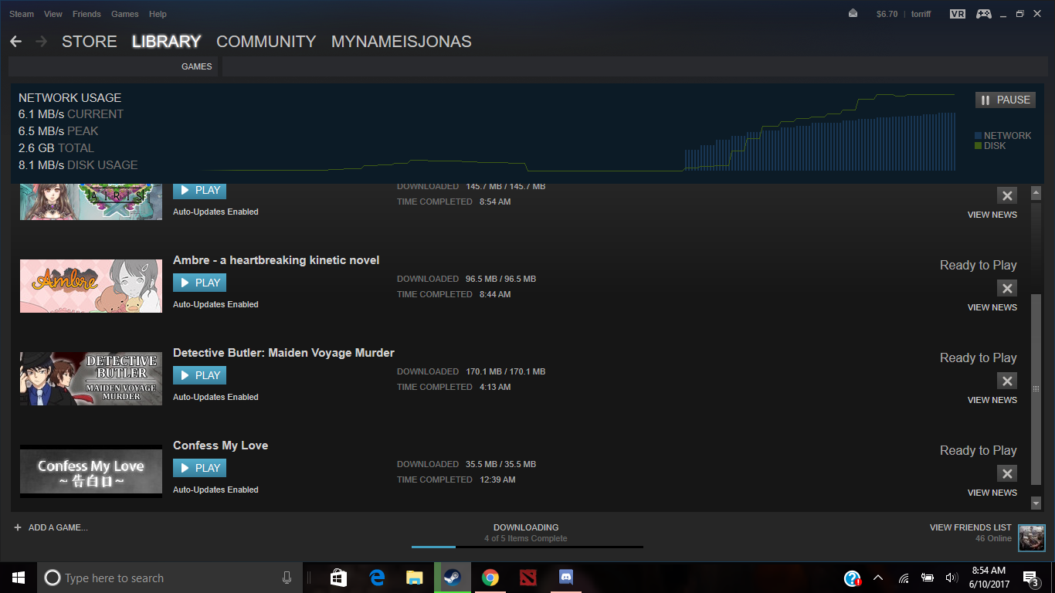Open Google Chrome from the taskbar
The width and height of the screenshot is (1055, 593).
490,578
